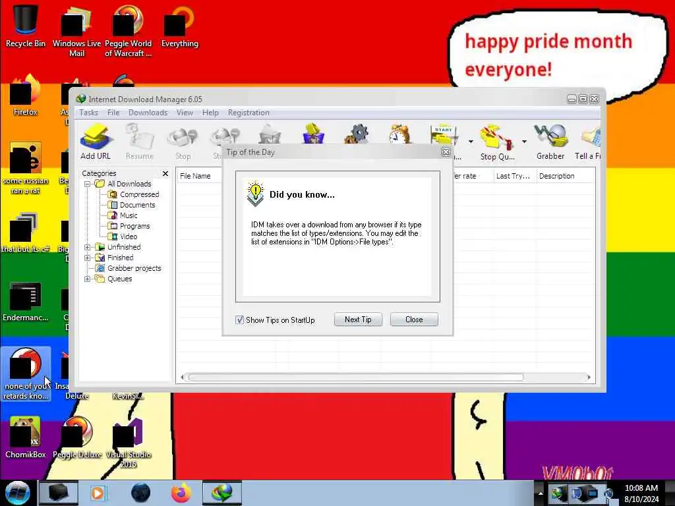Click the scrollbar right arrow
Viewport: 675px width, 506px height.
[589, 378]
